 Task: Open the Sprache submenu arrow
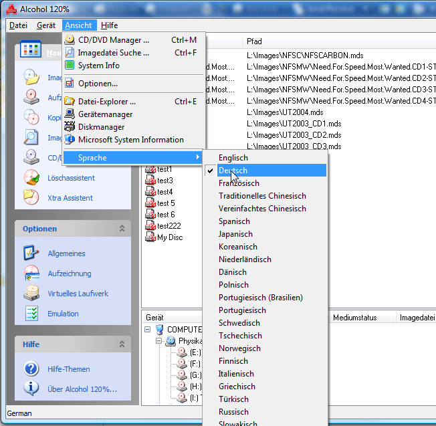[x=197, y=157]
